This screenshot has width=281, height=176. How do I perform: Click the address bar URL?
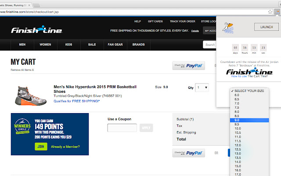(x=29, y=12)
